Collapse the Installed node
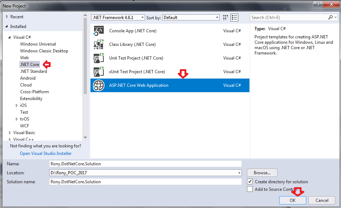 click(7, 26)
